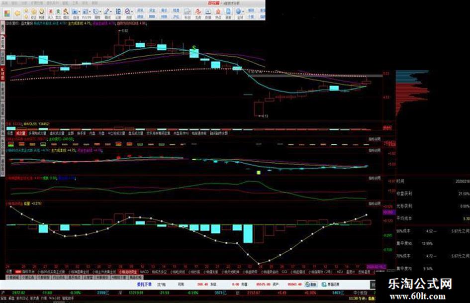
Task: Click the highlighted 2020/02/18 date label
Action: click(x=376, y=266)
